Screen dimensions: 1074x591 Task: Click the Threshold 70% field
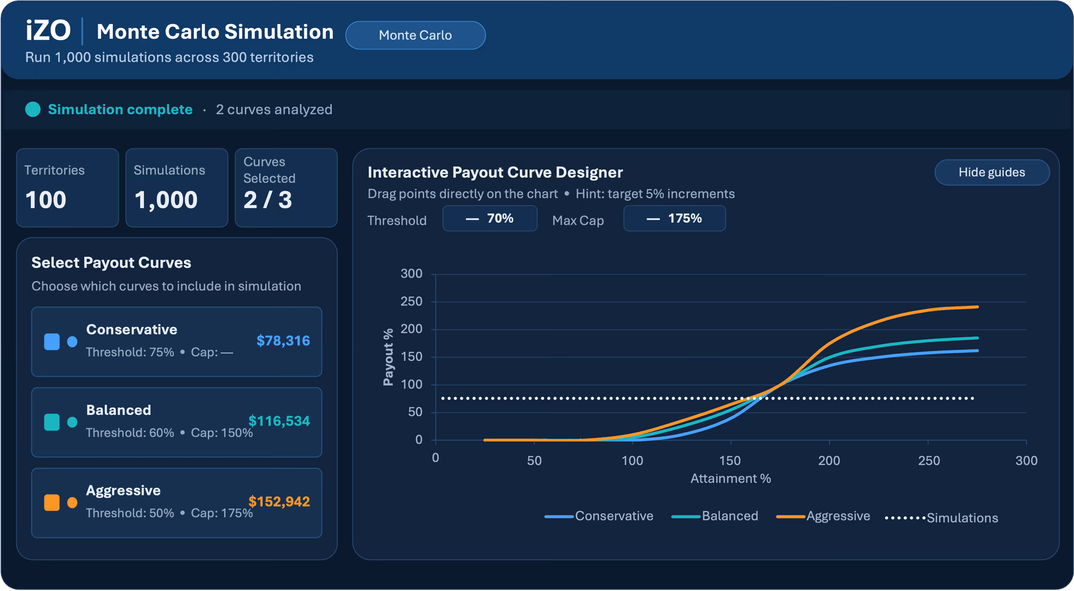490,218
